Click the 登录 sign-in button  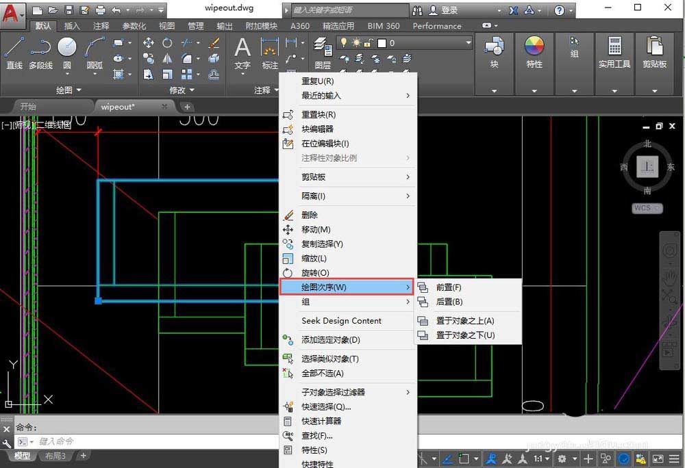443,10
